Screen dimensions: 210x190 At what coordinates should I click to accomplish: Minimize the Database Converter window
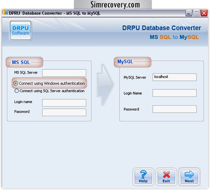[x=189, y=13]
